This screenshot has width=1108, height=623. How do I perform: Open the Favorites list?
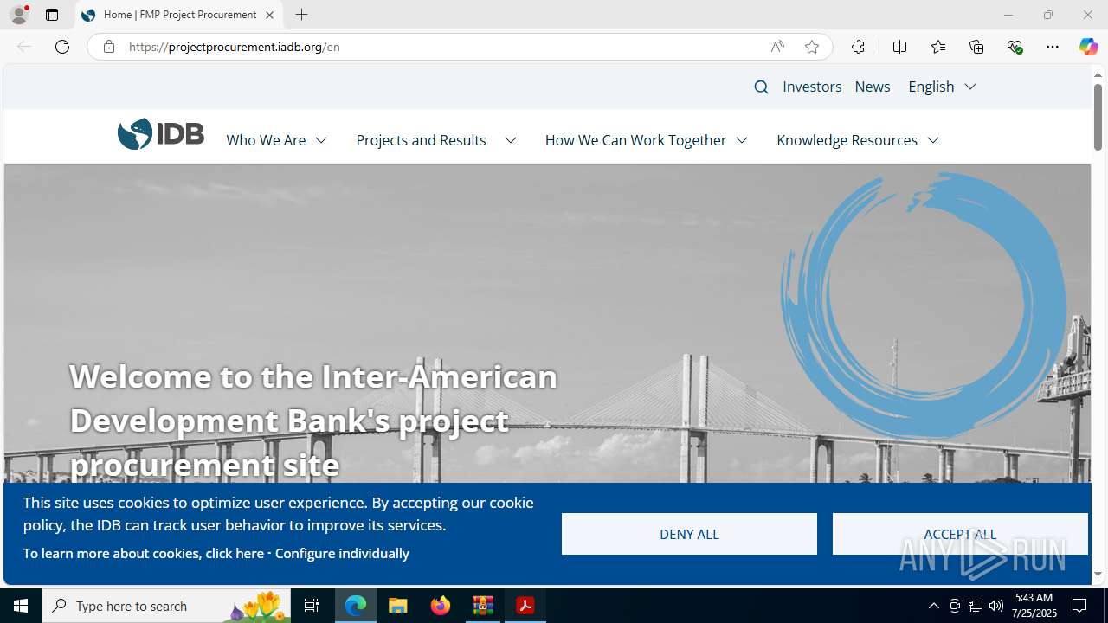938,47
